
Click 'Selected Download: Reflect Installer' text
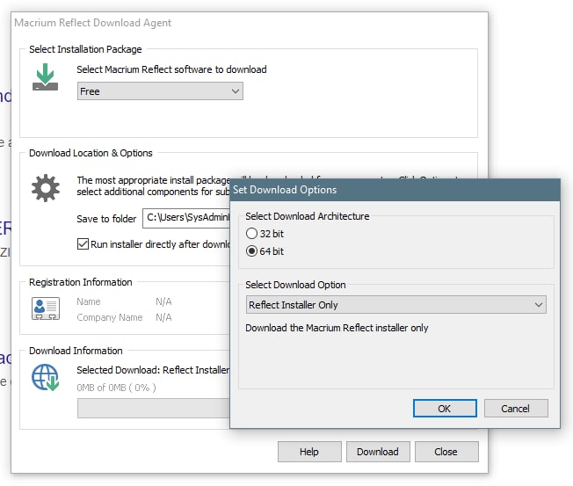point(154,370)
